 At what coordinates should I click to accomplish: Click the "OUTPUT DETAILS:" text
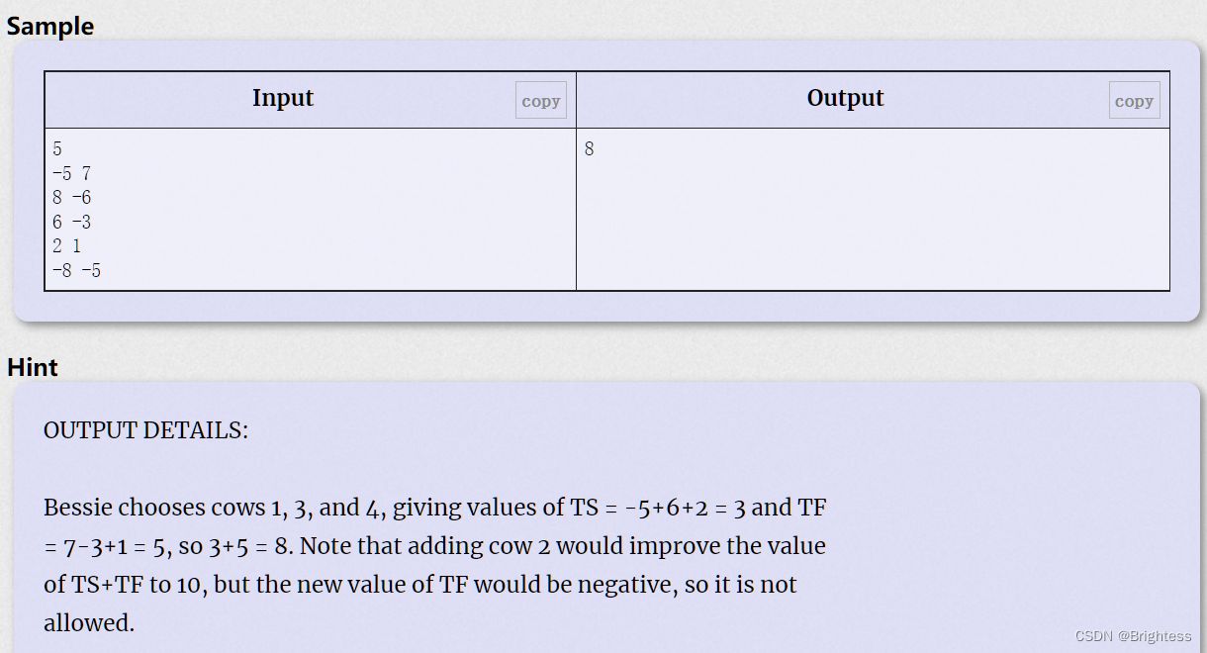146,430
